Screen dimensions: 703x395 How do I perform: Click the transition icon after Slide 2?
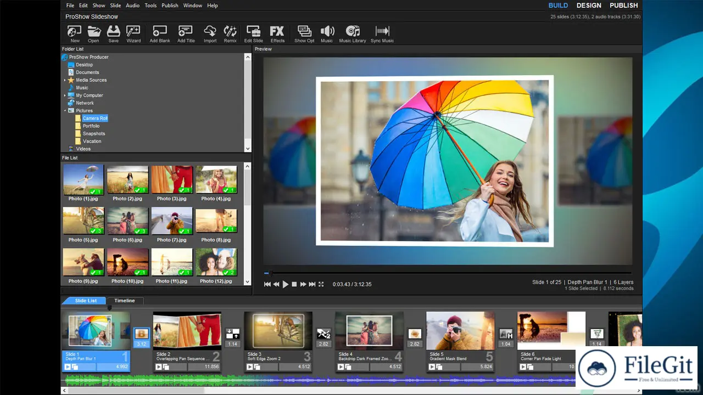tap(232, 334)
